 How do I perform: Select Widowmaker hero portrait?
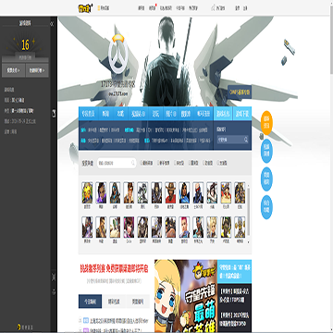tap(87, 228)
